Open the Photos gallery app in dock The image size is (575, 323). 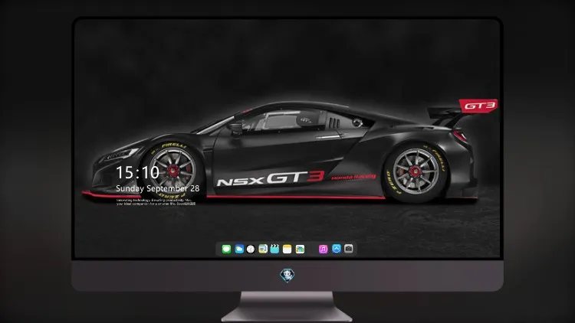[x=300, y=249]
